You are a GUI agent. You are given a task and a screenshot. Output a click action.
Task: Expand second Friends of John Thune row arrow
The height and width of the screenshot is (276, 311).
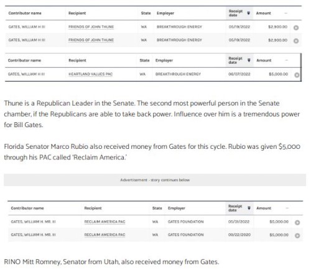pos(296,41)
